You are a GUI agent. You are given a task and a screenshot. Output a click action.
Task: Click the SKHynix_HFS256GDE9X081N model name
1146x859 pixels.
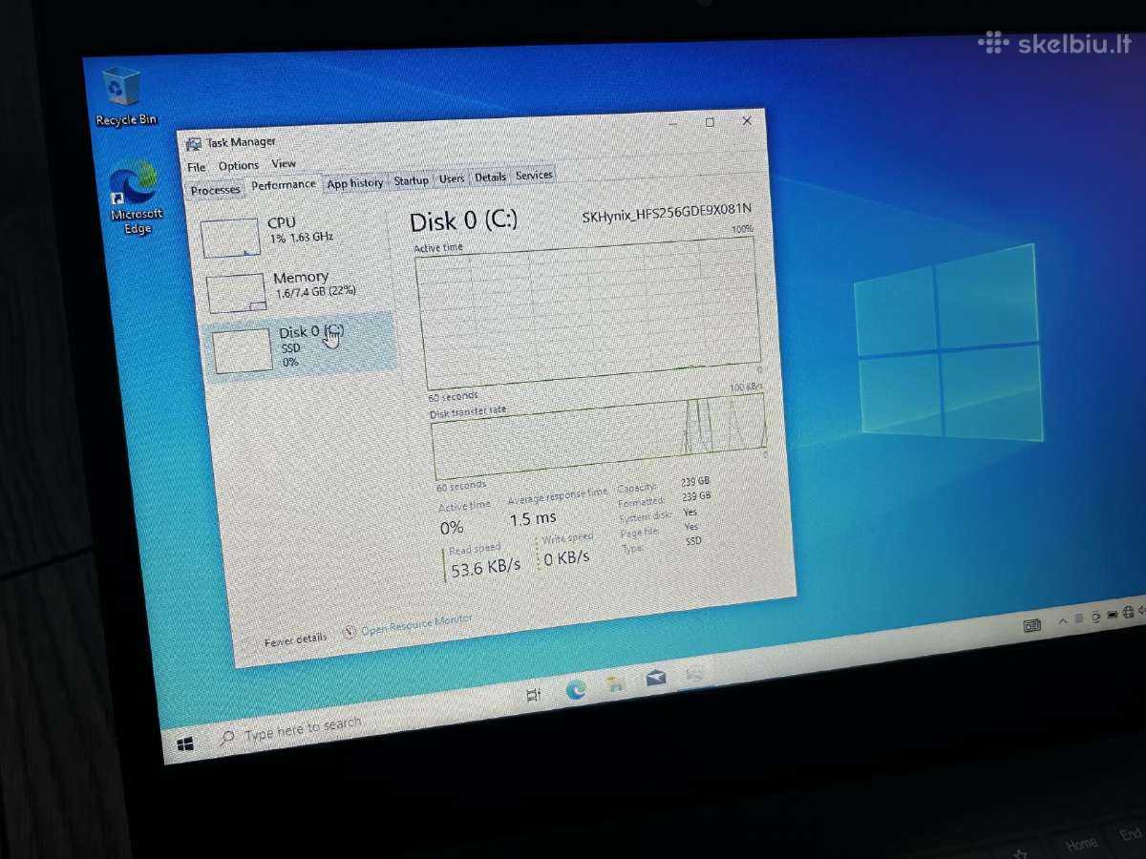coord(668,214)
